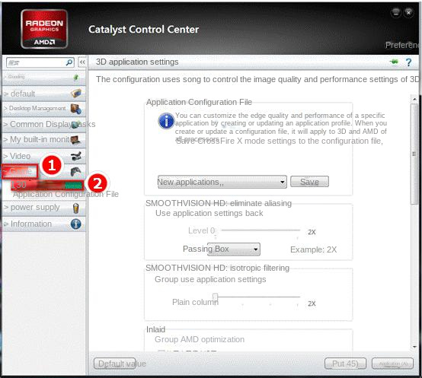Click the 'Example: 2X' text

coord(314,249)
